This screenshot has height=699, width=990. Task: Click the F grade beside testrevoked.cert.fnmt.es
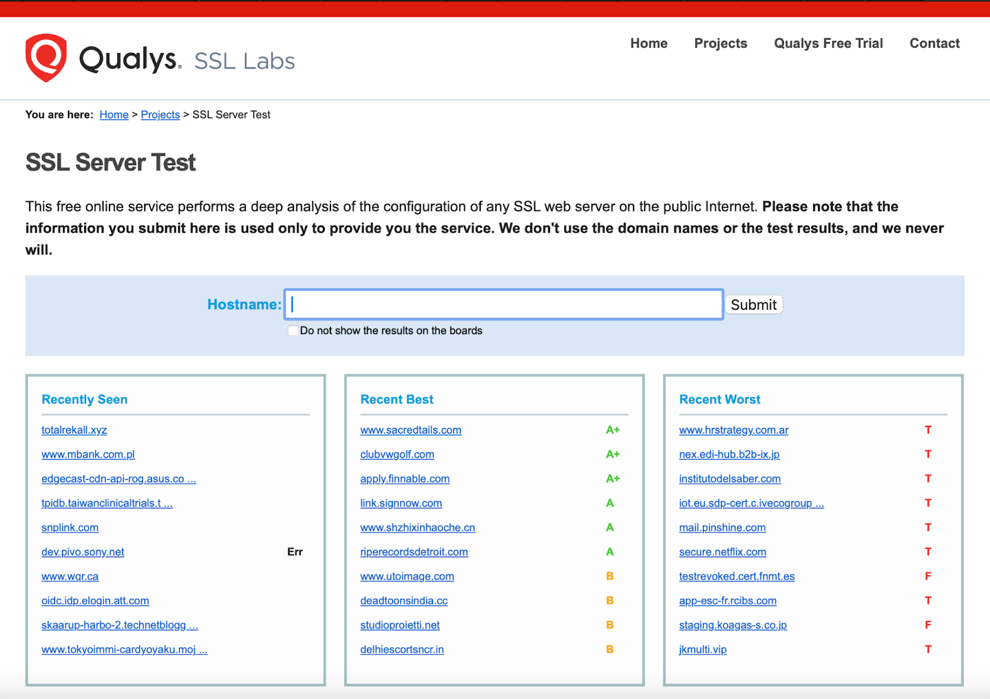point(928,577)
